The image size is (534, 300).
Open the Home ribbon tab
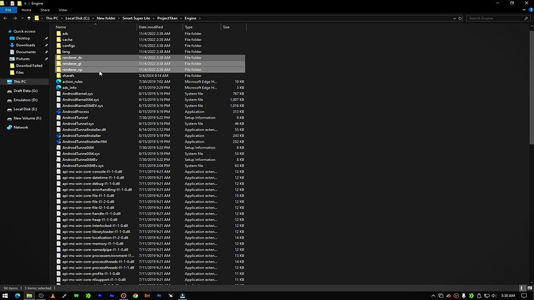26,10
